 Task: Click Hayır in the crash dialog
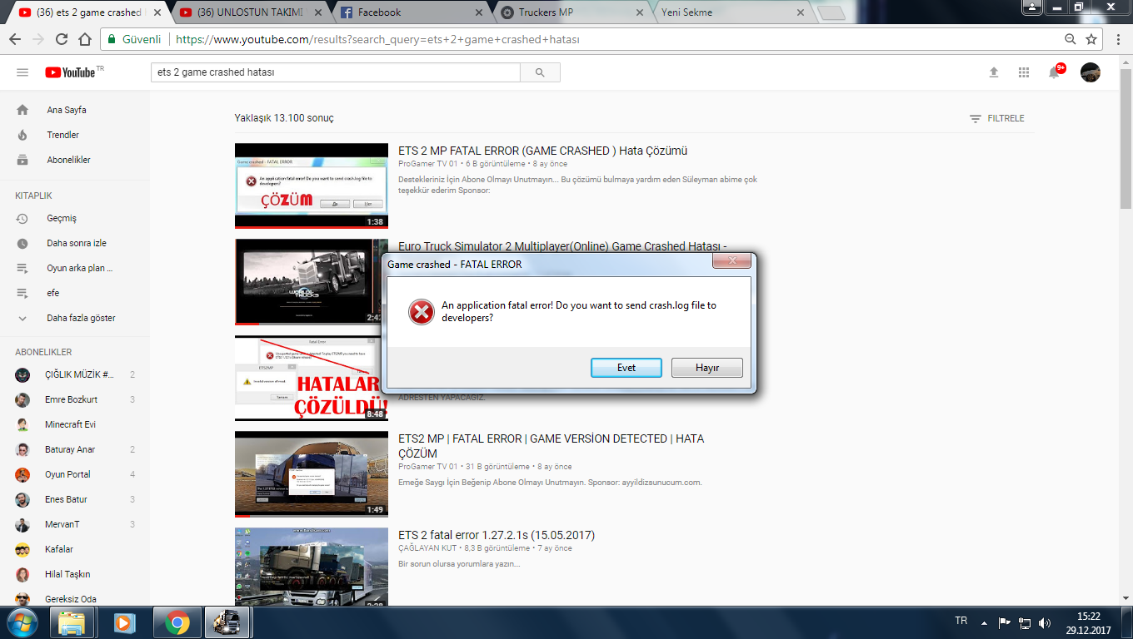click(x=707, y=368)
